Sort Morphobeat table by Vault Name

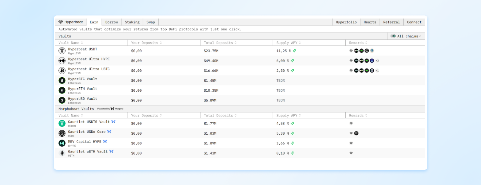71,115
